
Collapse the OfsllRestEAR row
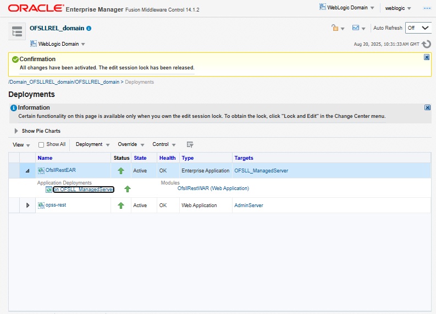27,171
